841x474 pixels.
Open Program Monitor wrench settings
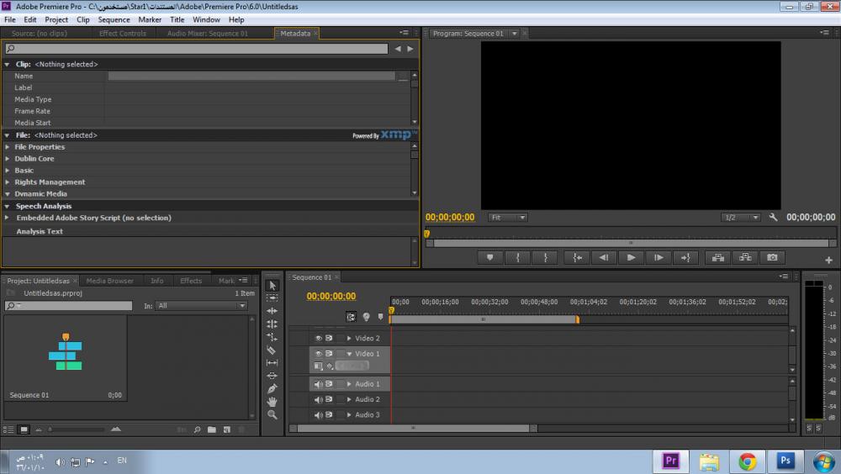coord(773,218)
